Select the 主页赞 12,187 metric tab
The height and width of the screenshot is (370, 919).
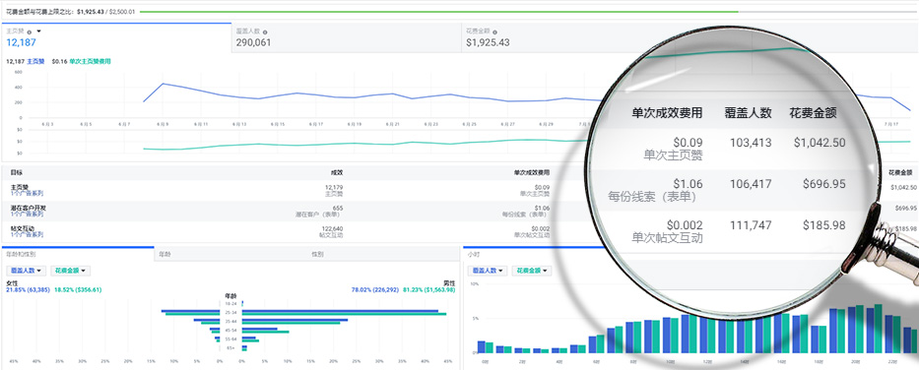[116, 38]
